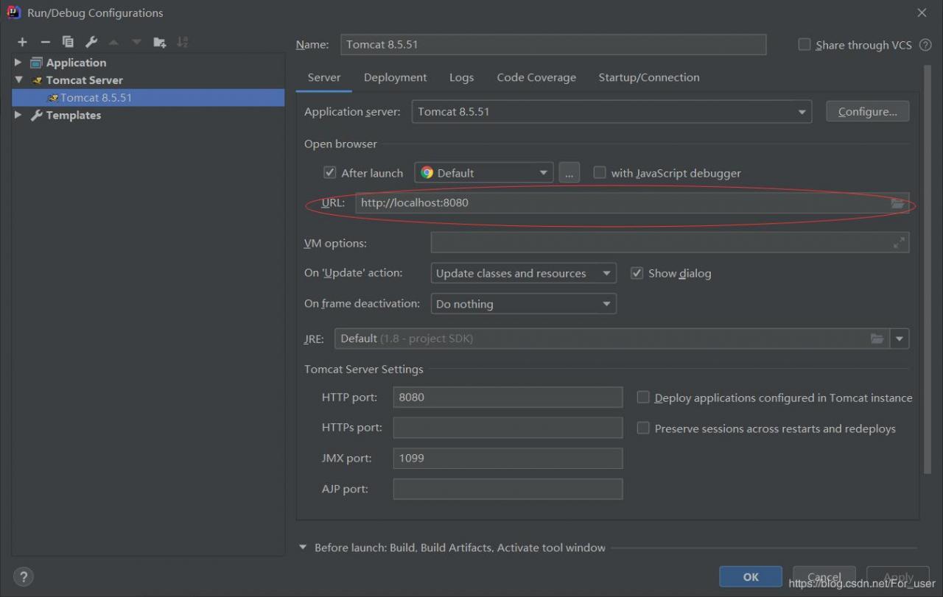Click the help question mark icon

pos(24,576)
